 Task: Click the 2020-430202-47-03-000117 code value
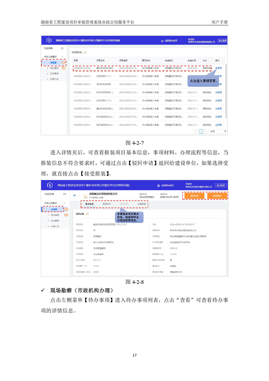coord(182,224)
